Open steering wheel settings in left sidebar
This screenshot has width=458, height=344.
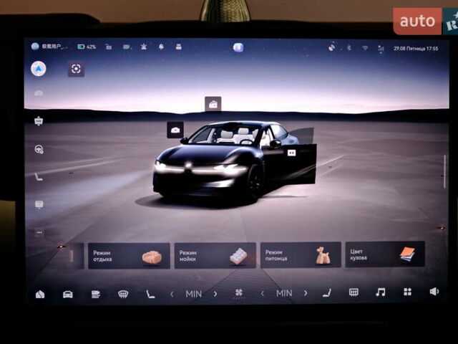click(x=39, y=150)
